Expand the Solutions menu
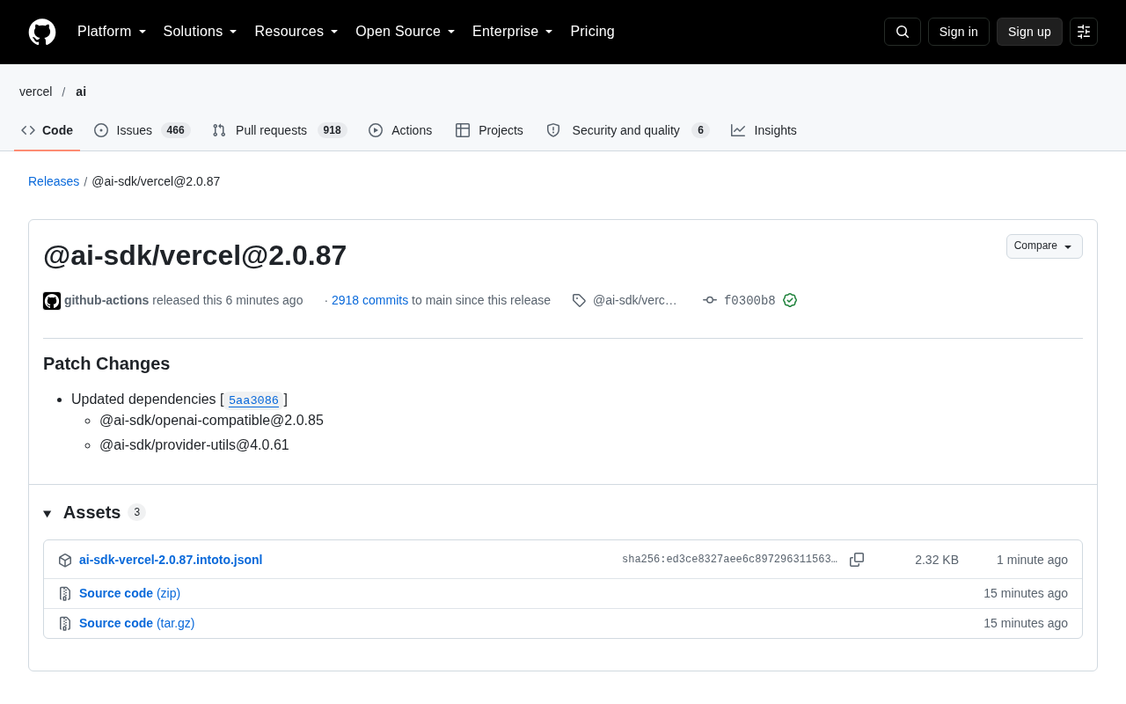1126x704 pixels. pos(201,32)
